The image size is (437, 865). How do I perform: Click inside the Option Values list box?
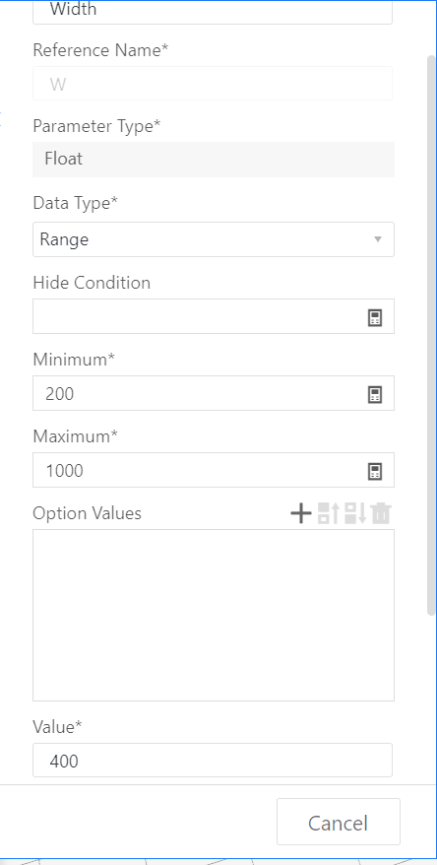click(214, 615)
